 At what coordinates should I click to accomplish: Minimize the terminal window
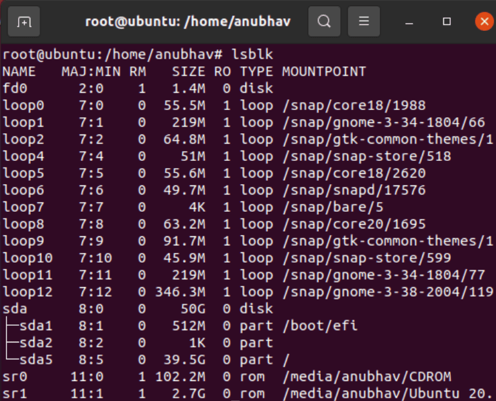pos(409,22)
